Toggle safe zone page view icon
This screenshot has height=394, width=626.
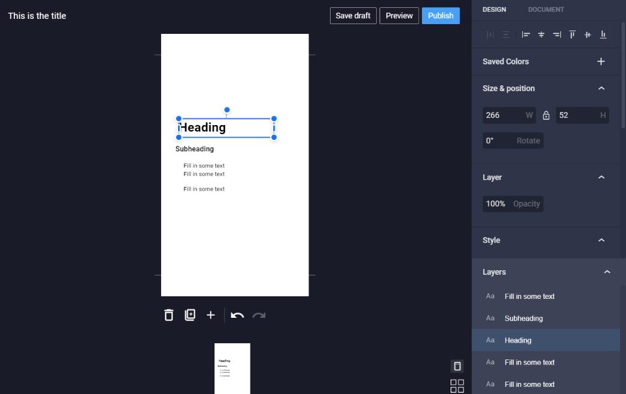pos(457,366)
